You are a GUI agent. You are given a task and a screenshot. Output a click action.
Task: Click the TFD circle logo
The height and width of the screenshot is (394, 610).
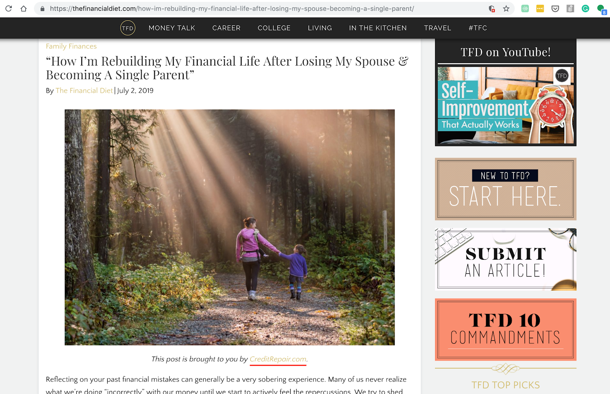pos(128,28)
